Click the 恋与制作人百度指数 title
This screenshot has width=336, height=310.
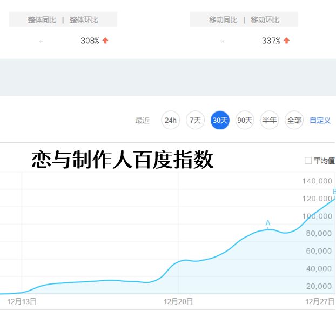pyautogui.click(x=123, y=159)
